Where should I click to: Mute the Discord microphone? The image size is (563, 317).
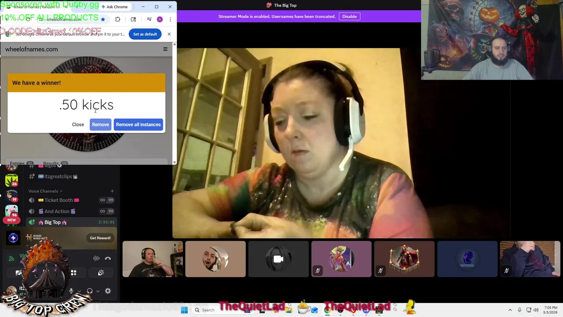coord(71,291)
